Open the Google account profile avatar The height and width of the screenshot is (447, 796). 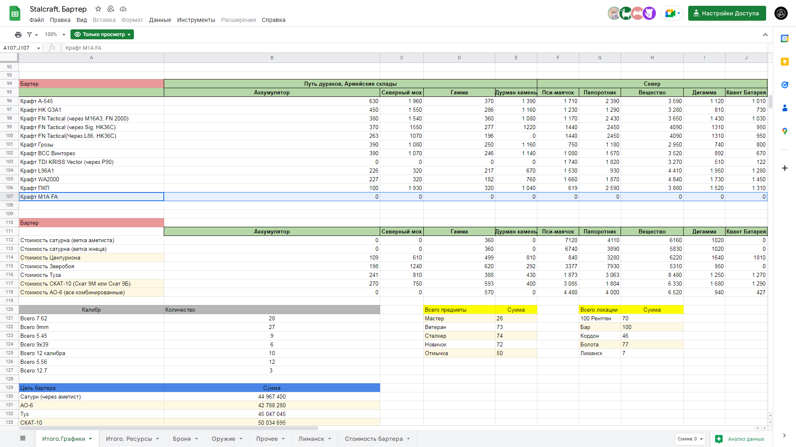click(x=781, y=13)
